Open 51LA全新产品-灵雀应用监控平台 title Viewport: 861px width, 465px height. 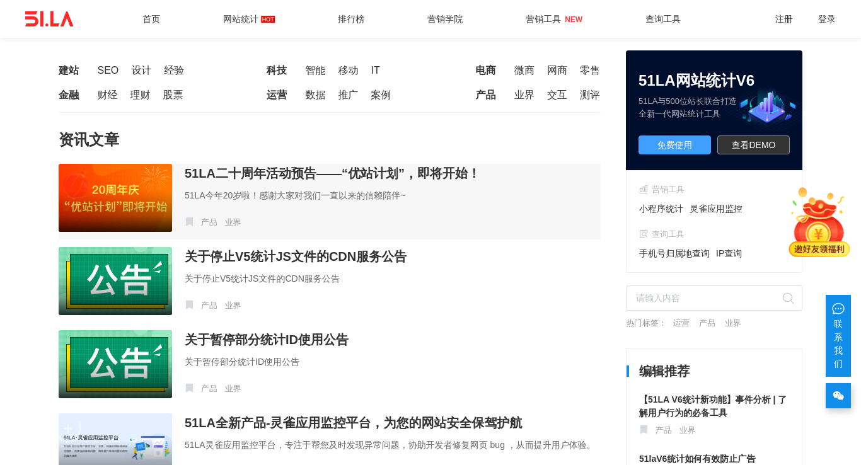pos(354,423)
